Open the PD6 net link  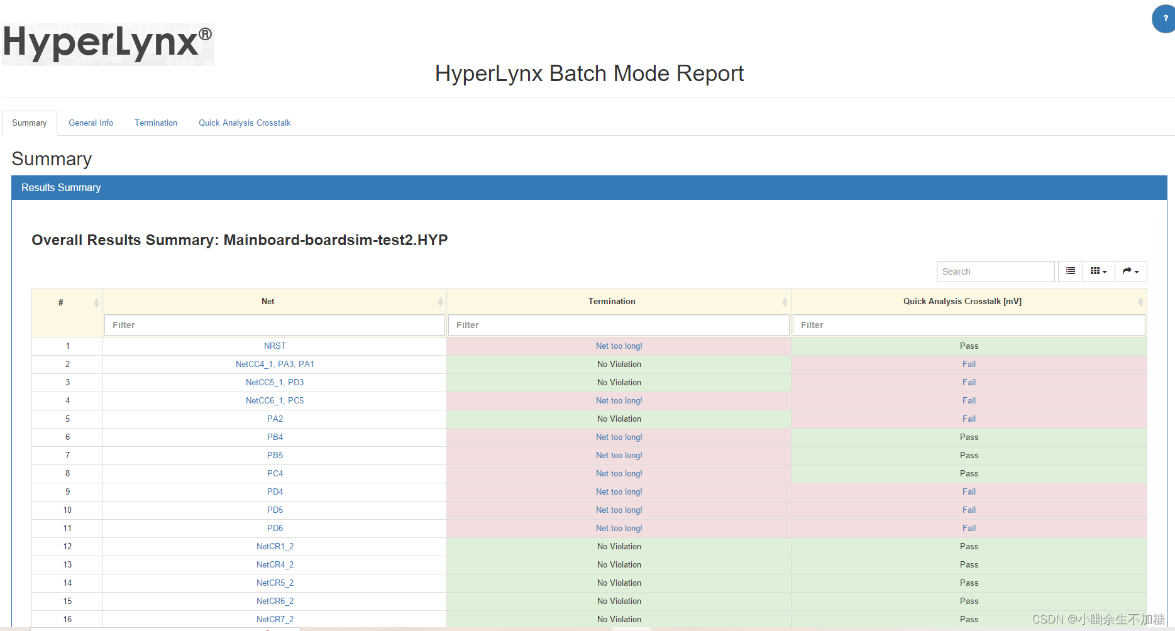tap(275, 528)
